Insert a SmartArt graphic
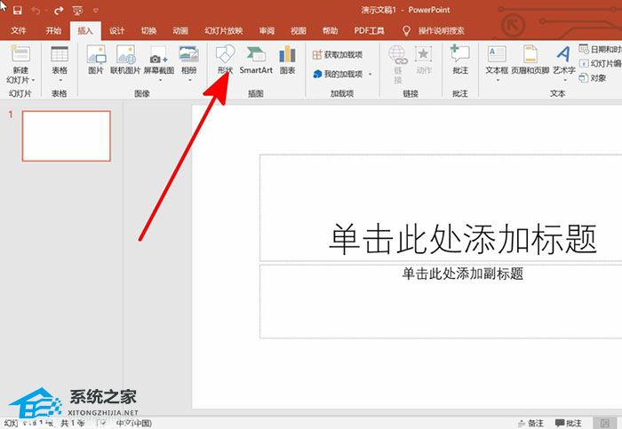The image size is (622, 429). [x=256, y=60]
